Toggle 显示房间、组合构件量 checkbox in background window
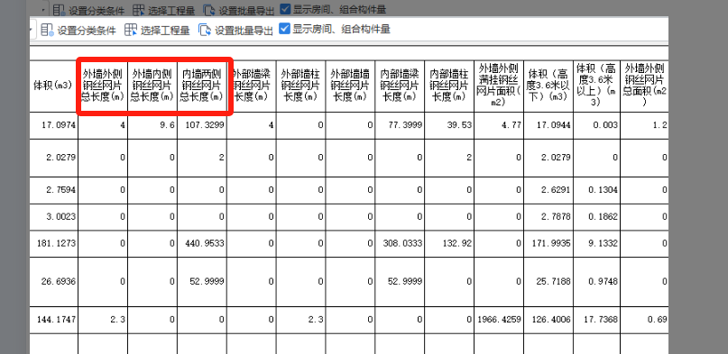This screenshot has height=354, width=728. [286, 9]
